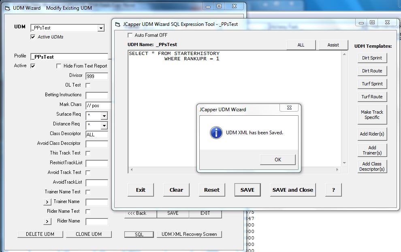Click the Assist button
This screenshot has width=401, height=252.
tap(333, 45)
